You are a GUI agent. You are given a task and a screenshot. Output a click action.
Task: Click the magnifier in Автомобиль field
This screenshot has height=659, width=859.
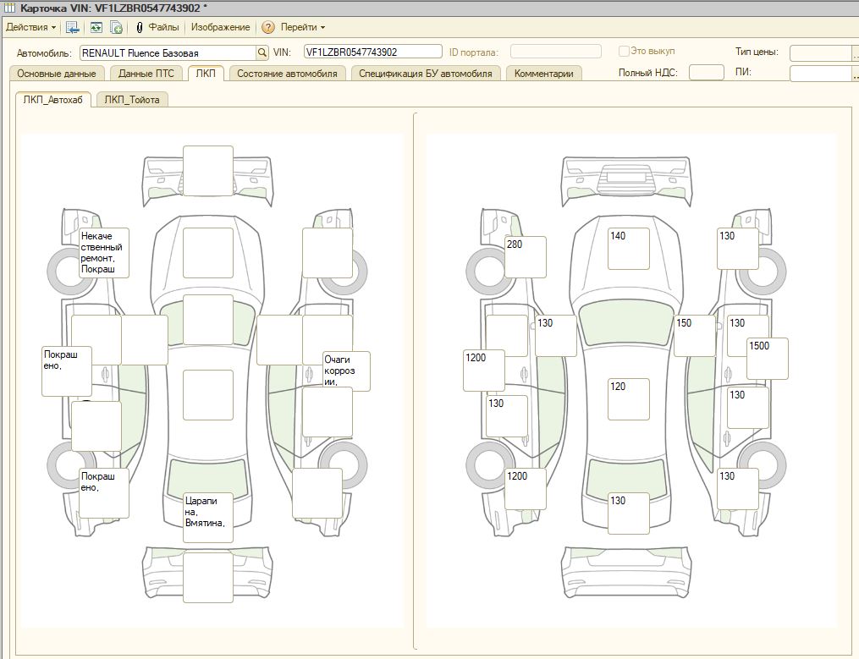tap(262, 52)
